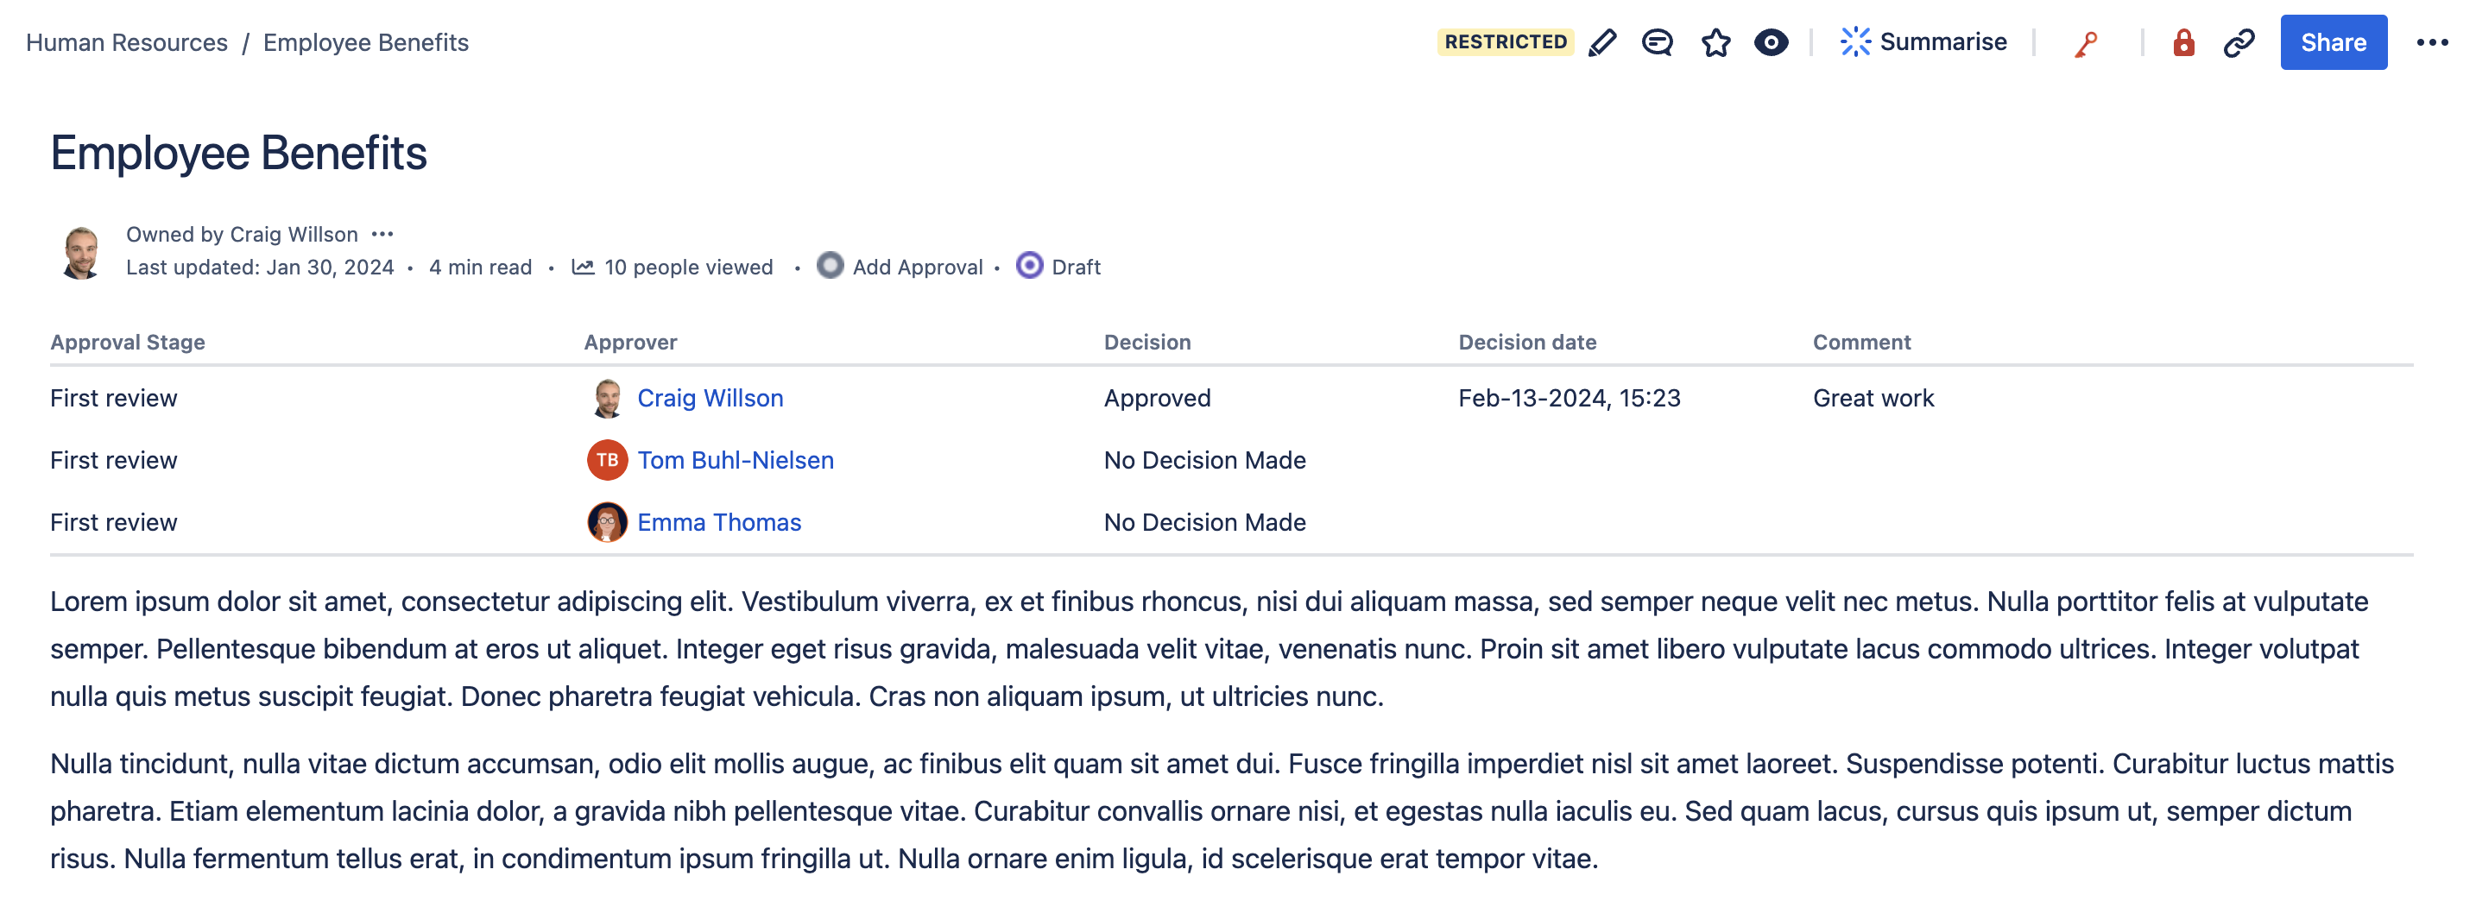This screenshot has width=2476, height=901.
Task: Click the Summarise AI button
Action: pos(1923,42)
